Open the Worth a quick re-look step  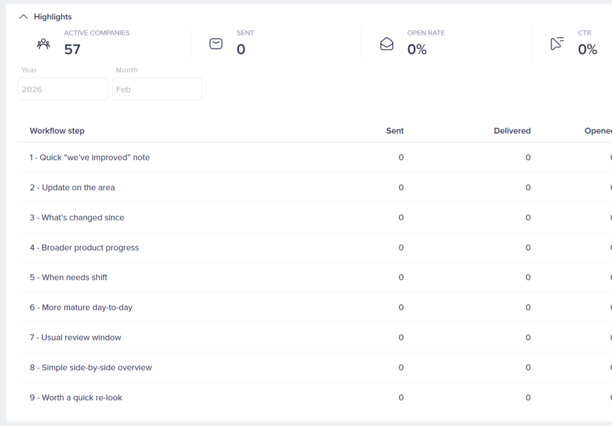coord(76,397)
